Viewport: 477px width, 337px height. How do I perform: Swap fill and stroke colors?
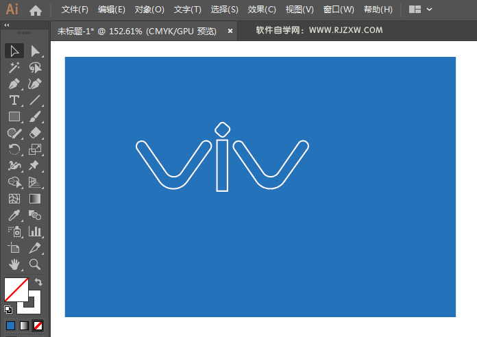click(x=38, y=282)
